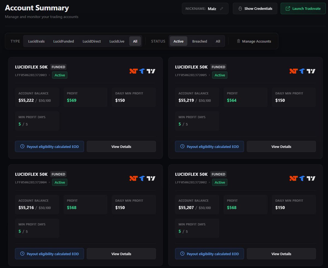Filter type by LucidLive
The width and height of the screenshot is (328, 268).
(117, 41)
